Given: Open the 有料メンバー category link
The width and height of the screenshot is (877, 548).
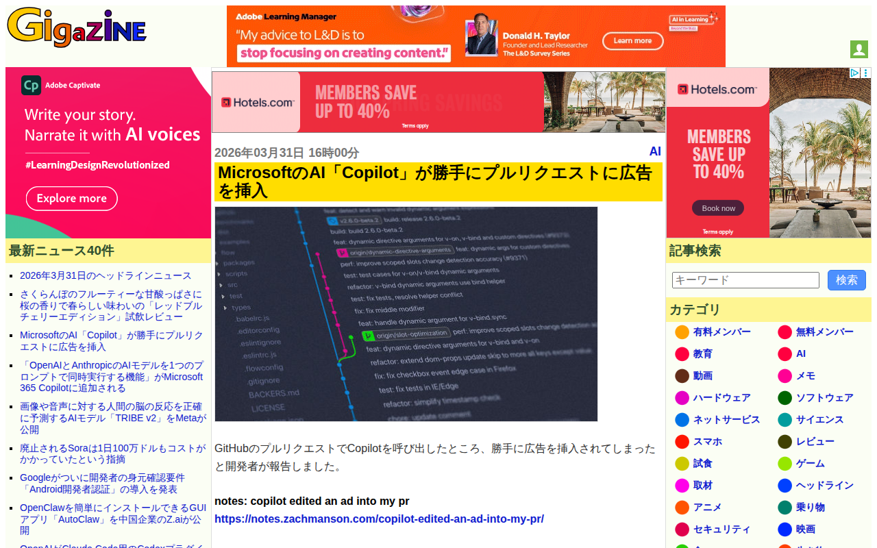Looking at the screenshot, I should click(x=722, y=332).
